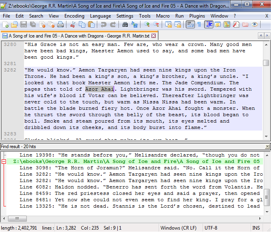Click the Print icon
Screen dimensions: 271x232
(x=60, y=24)
